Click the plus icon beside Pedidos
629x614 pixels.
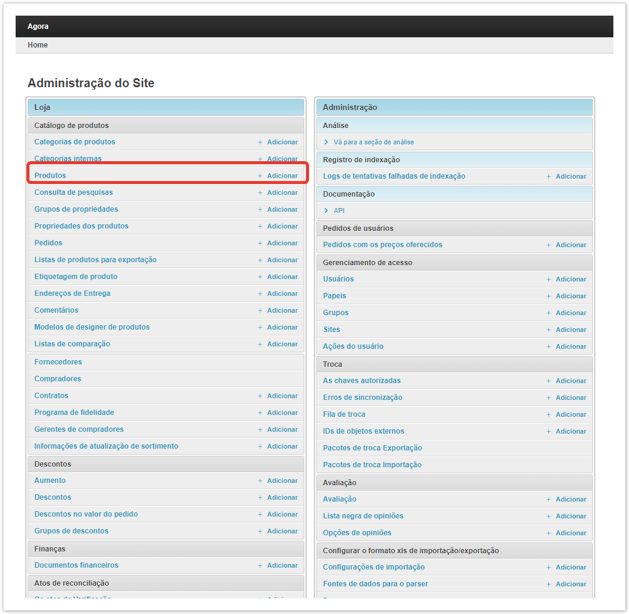[260, 243]
